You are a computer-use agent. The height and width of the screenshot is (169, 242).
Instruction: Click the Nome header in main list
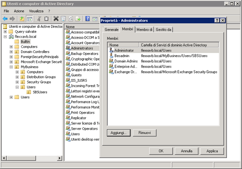82,27
